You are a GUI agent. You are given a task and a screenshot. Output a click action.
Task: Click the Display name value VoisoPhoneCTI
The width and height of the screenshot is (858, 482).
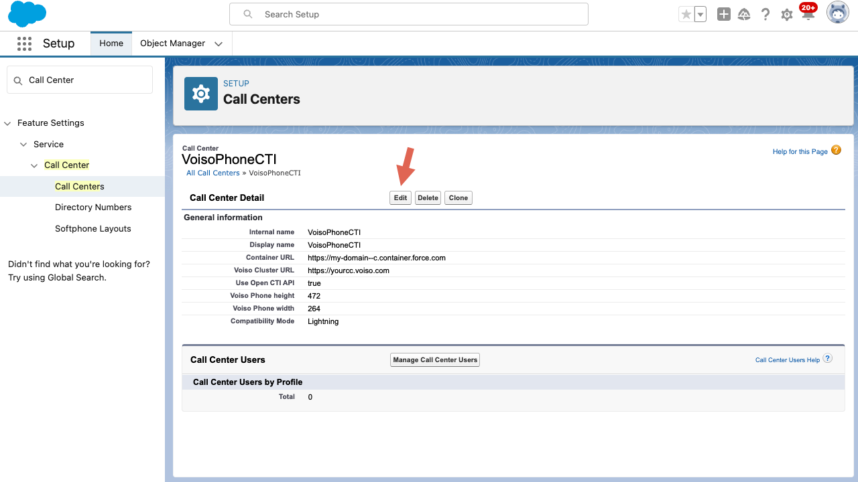pyautogui.click(x=334, y=245)
